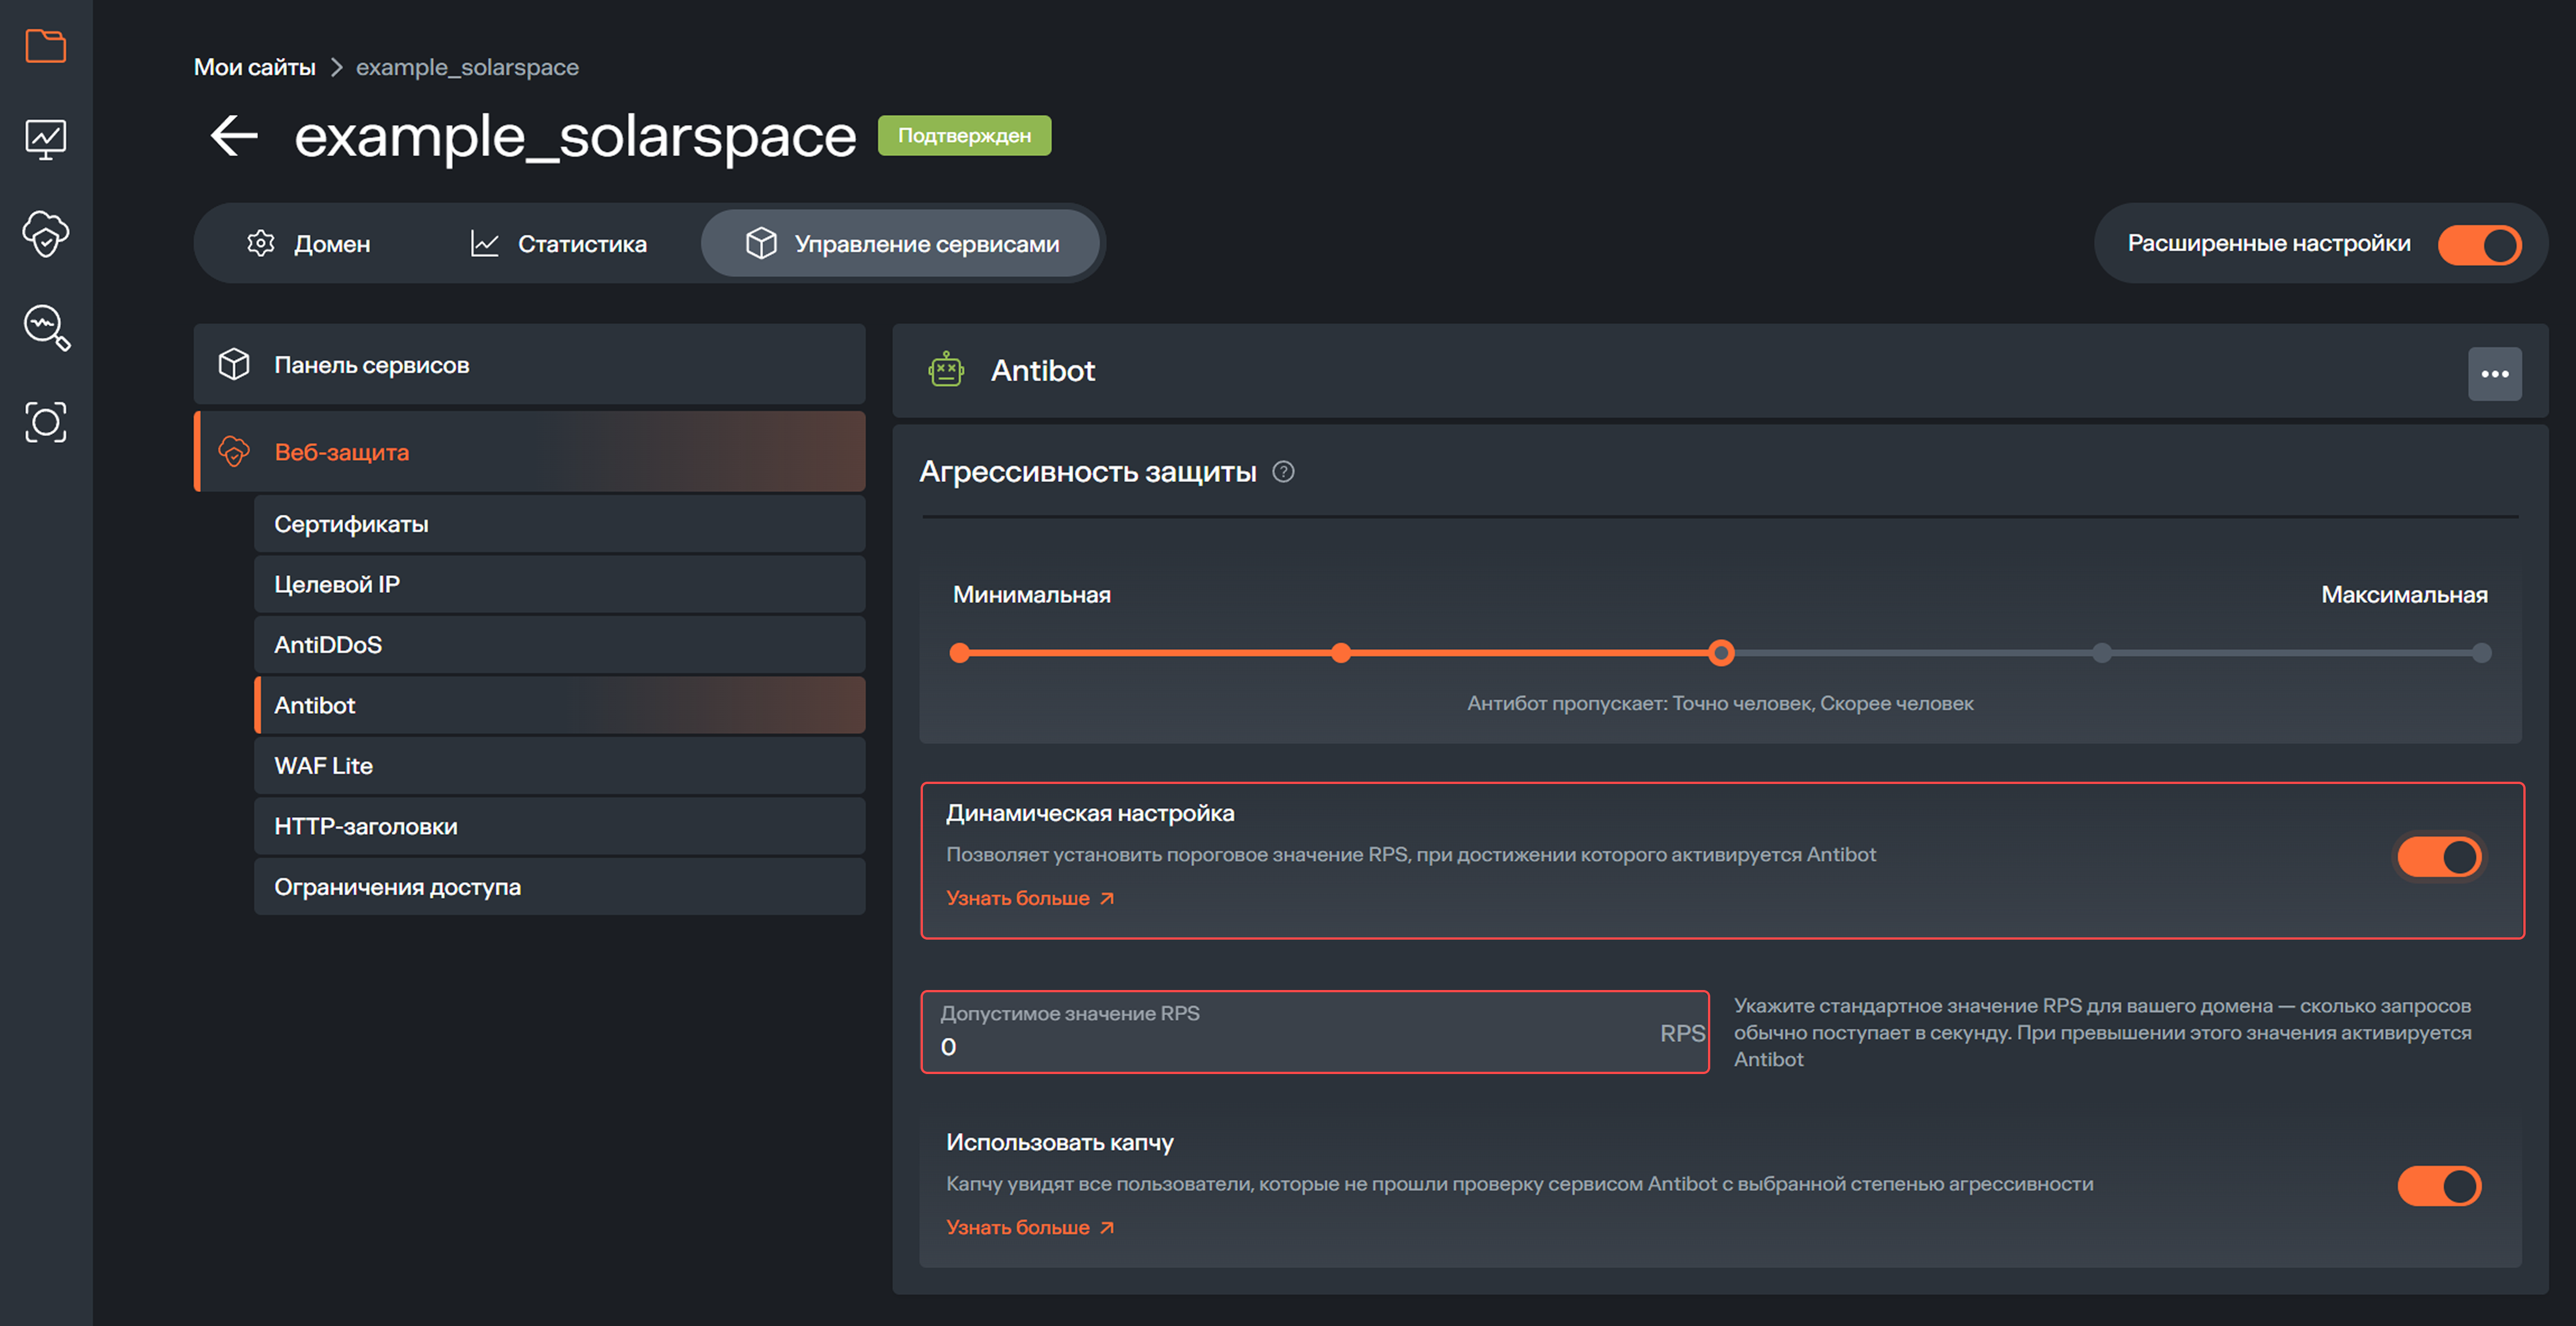Move the protection aggressiveness slider handle

[x=1722, y=652]
